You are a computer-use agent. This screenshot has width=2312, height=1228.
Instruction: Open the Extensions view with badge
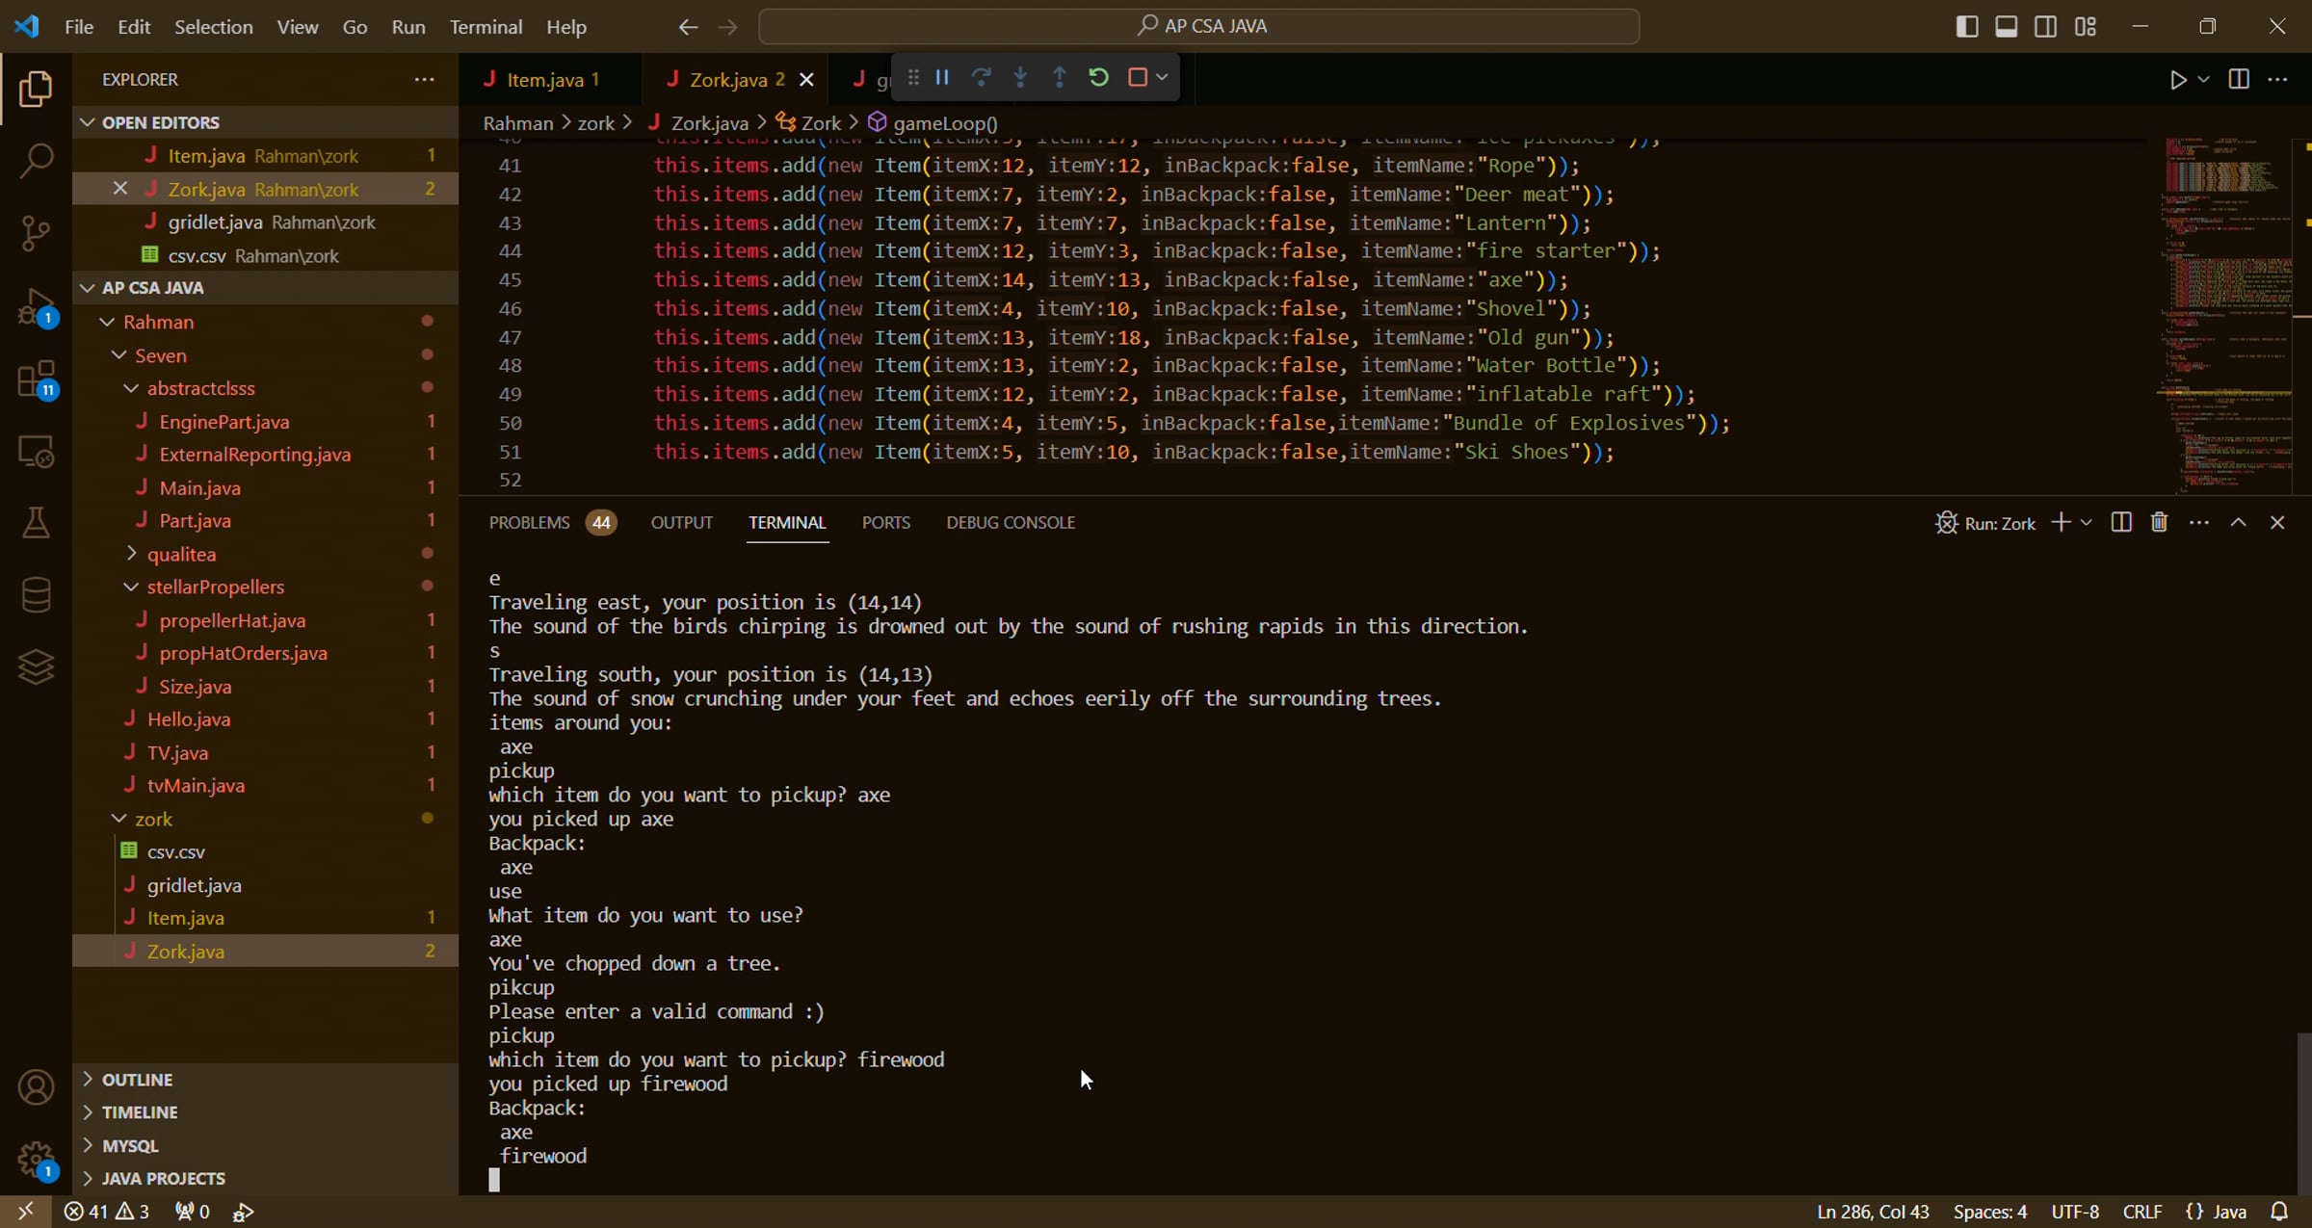click(36, 379)
